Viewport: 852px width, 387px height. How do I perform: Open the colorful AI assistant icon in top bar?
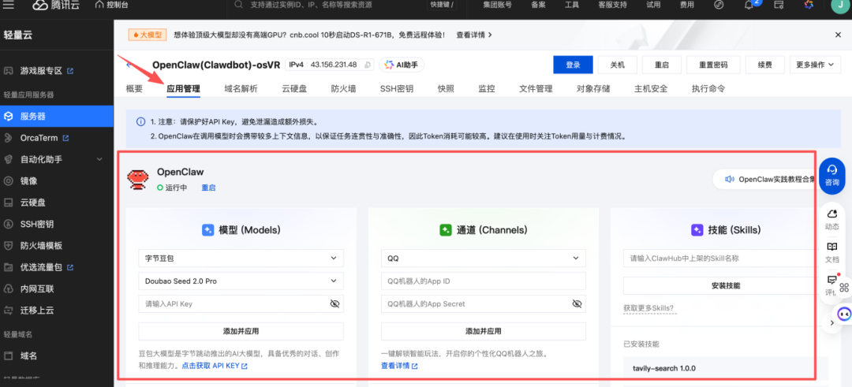click(x=809, y=5)
